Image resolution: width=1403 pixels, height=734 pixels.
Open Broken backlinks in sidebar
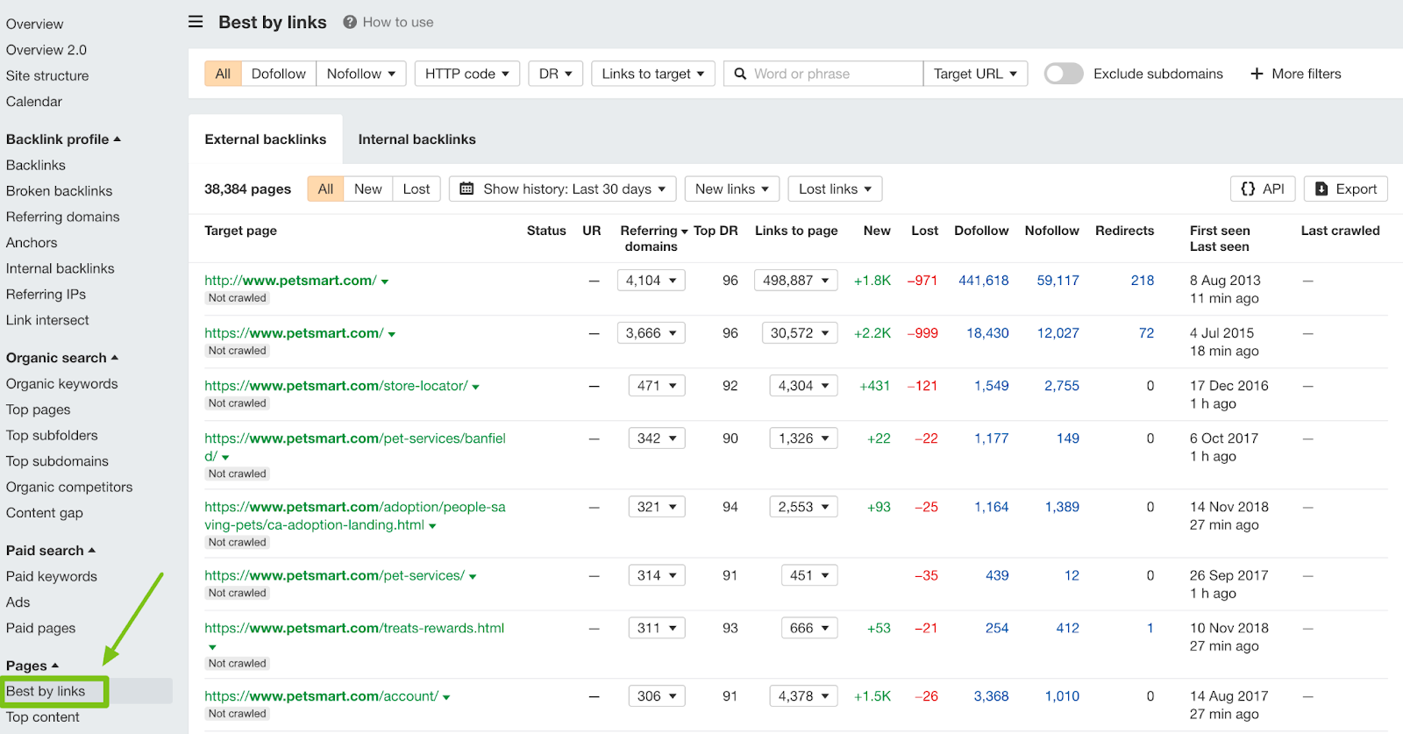click(59, 190)
